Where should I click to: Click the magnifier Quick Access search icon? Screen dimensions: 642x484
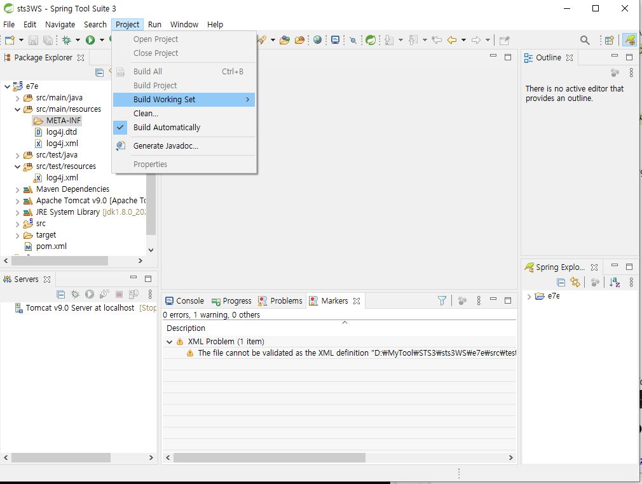(585, 40)
